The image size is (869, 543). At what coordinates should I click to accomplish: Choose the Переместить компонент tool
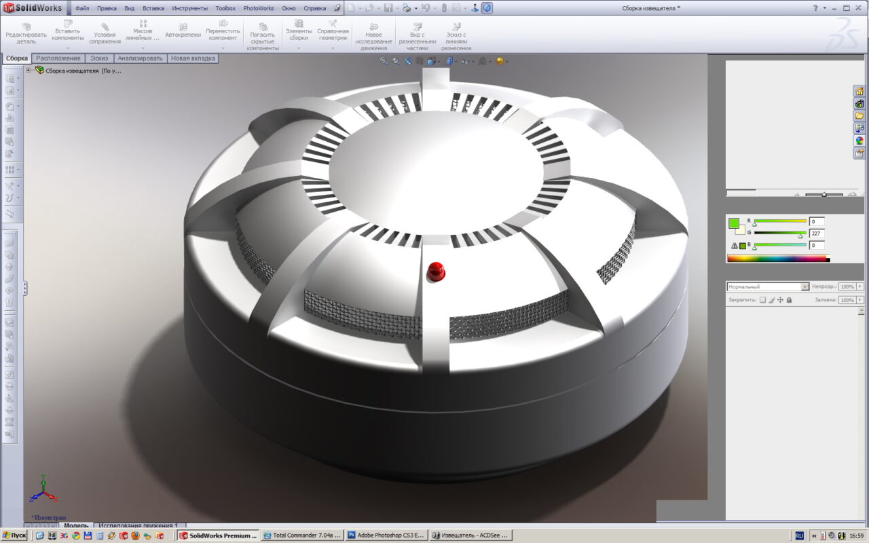click(x=223, y=33)
